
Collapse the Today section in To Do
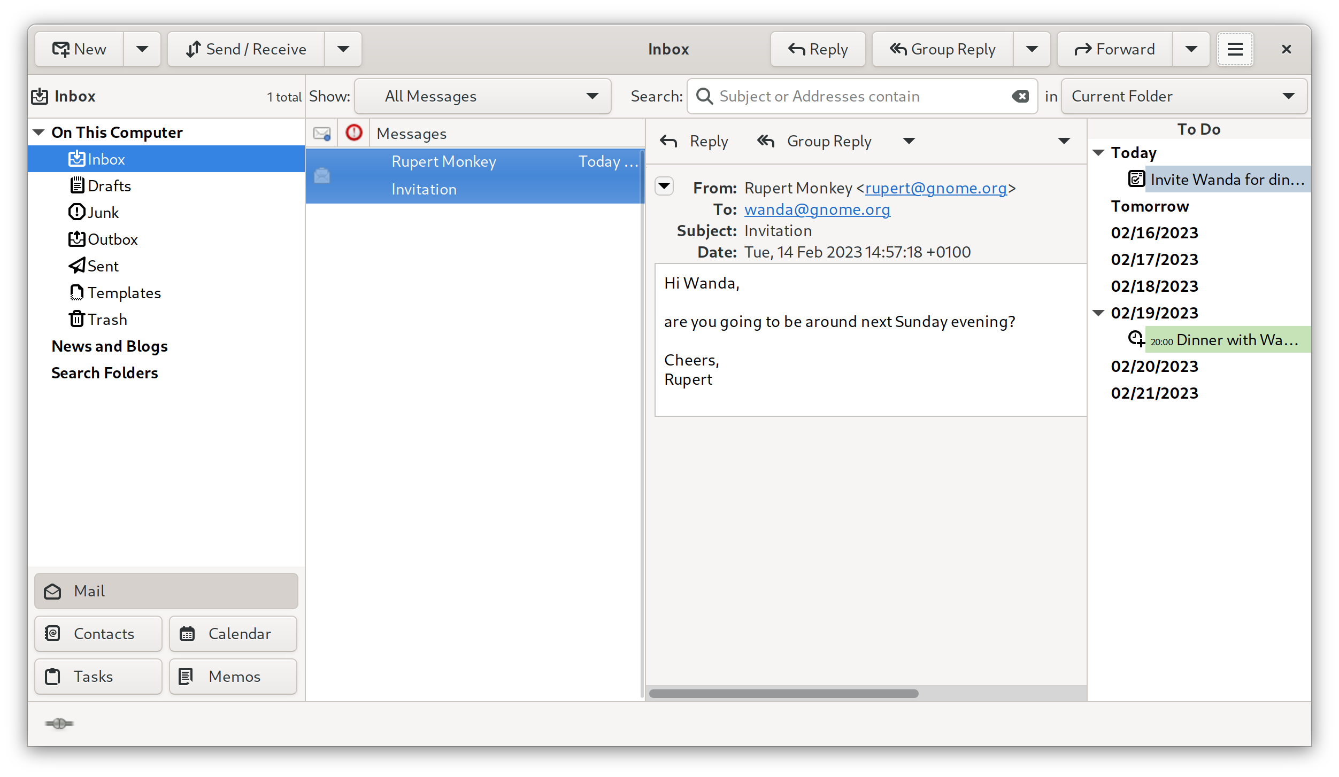click(1098, 153)
